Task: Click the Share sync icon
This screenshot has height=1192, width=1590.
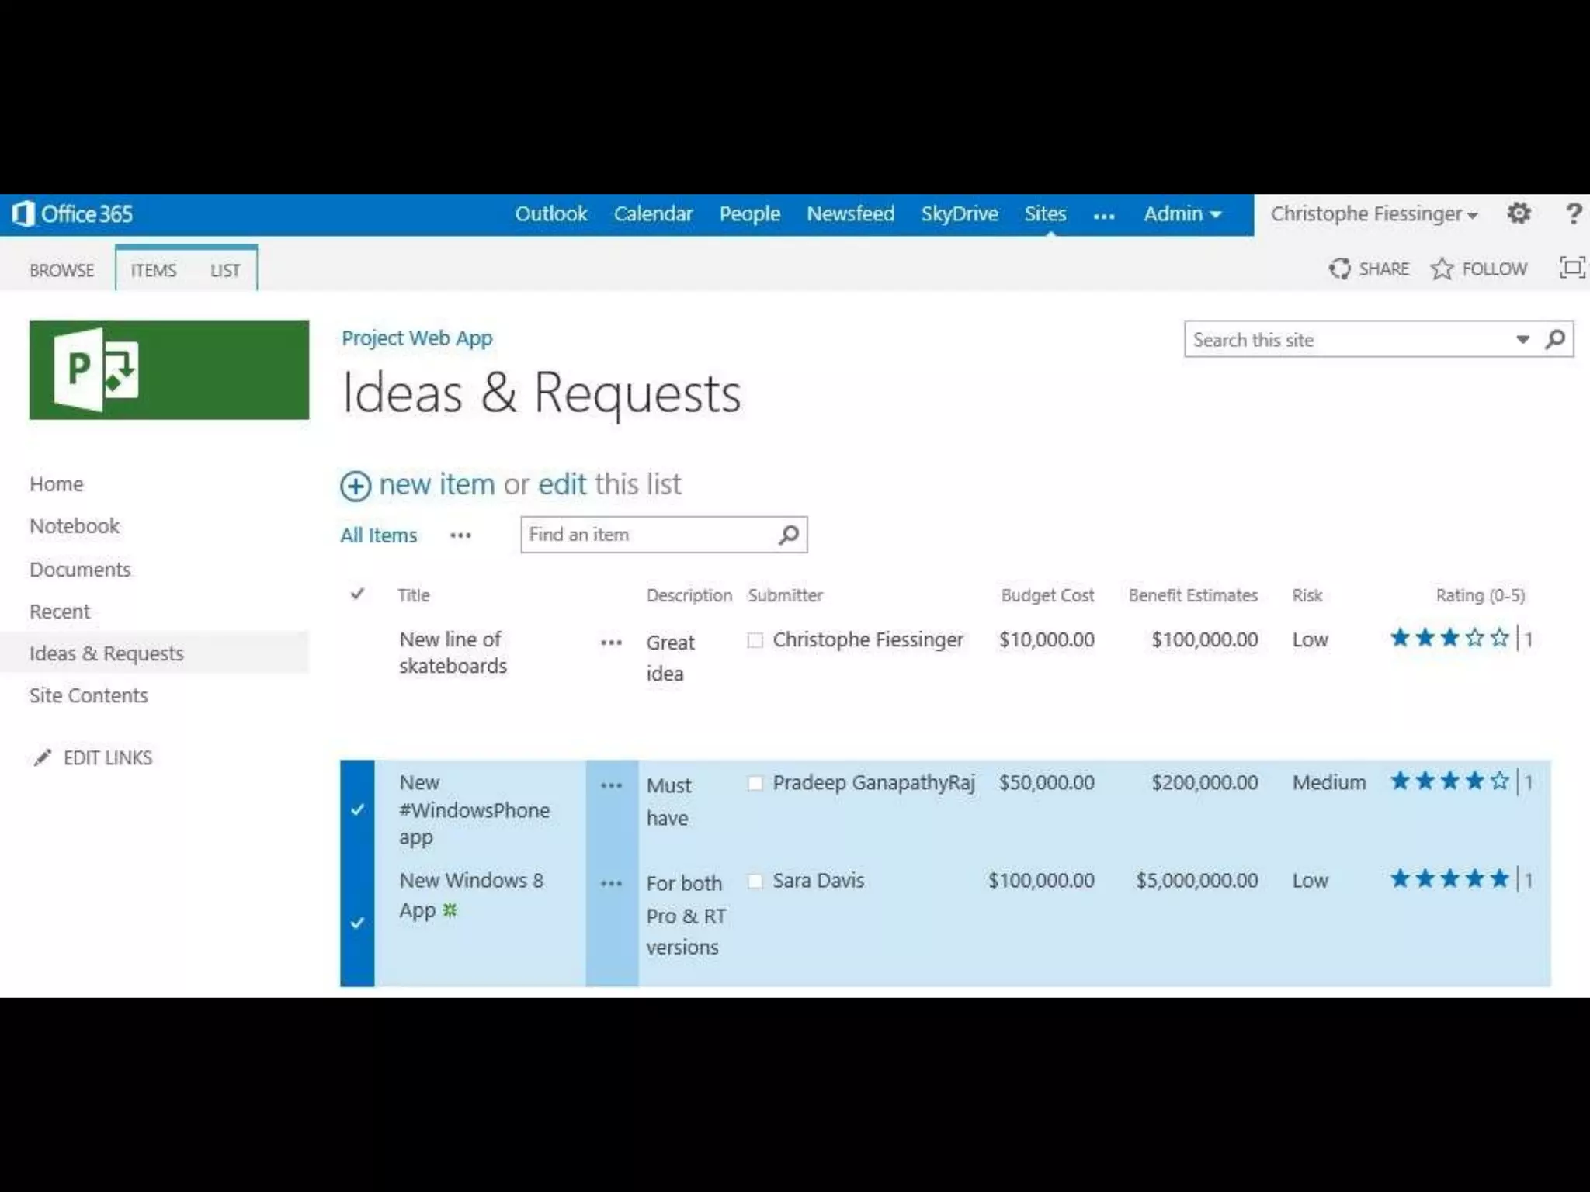Action: coord(1339,269)
